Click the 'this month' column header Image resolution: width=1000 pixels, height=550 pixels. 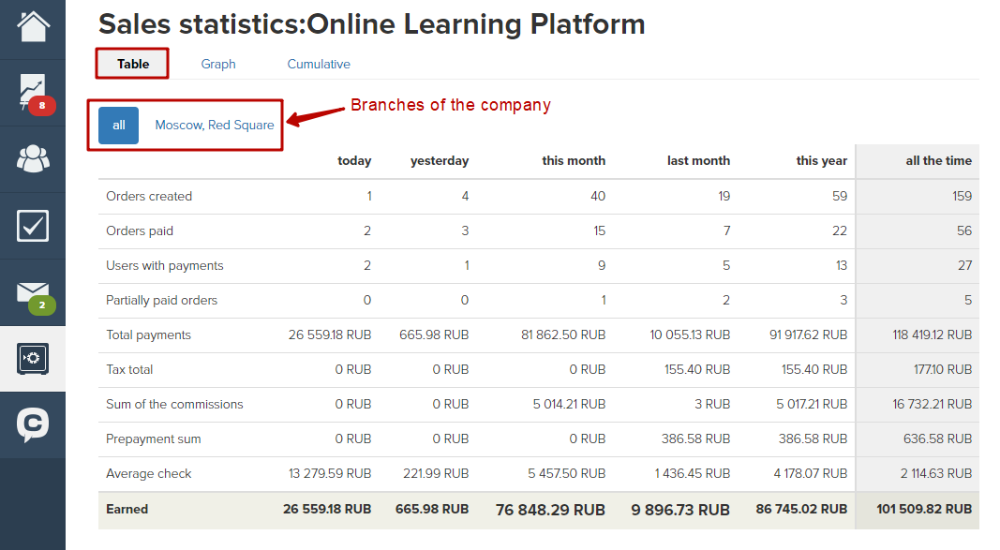coord(574,160)
